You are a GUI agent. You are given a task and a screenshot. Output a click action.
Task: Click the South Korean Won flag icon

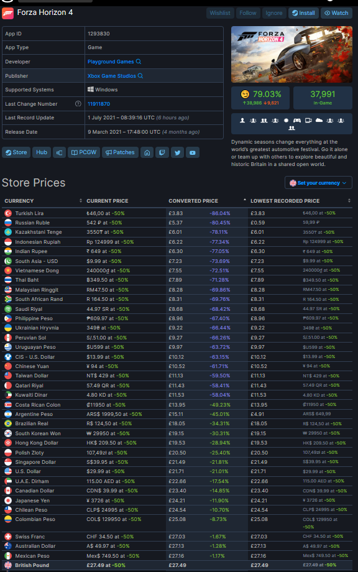coord(8,433)
